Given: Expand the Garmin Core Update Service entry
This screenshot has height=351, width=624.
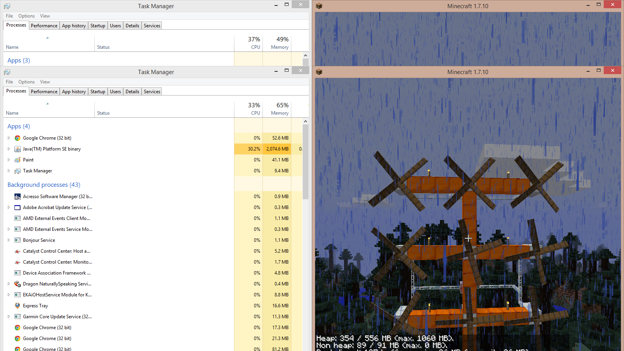Looking at the screenshot, I should pyautogui.click(x=9, y=317).
